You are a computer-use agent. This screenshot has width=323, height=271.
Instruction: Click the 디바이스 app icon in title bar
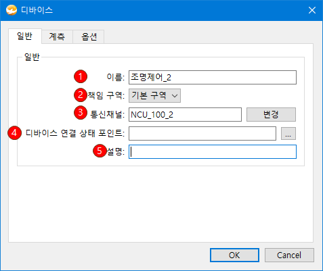click(x=12, y=10)
